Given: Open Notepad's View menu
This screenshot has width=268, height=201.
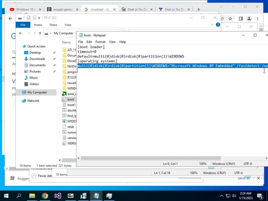Looking at the screenshot, I should coord(112,42).
